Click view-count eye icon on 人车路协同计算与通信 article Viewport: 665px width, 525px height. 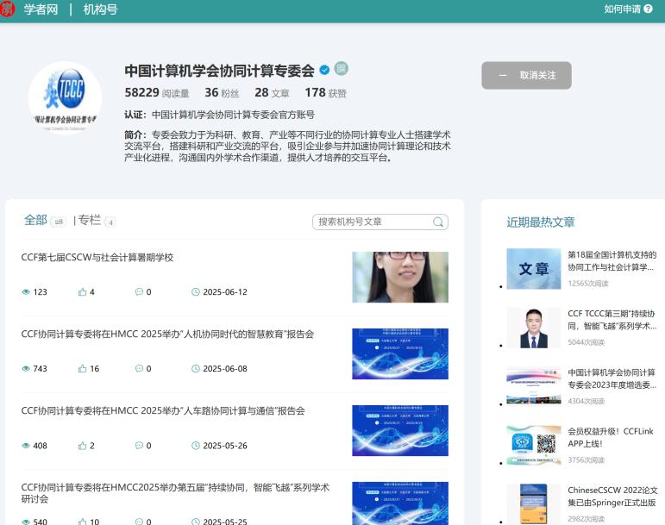tap(26, 446)
